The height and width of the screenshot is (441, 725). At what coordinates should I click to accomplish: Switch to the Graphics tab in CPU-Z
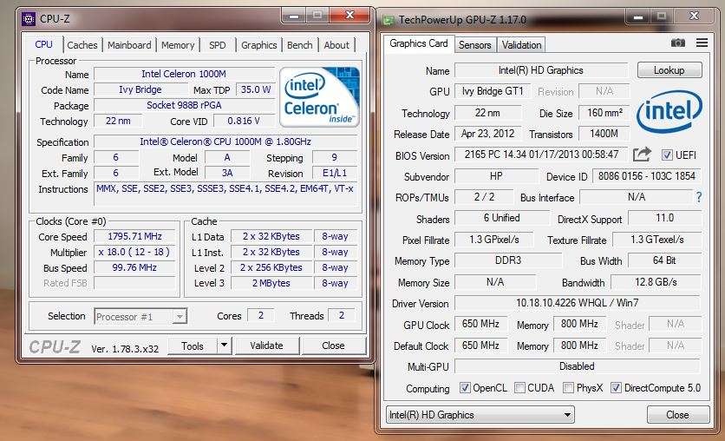(259, 45)
